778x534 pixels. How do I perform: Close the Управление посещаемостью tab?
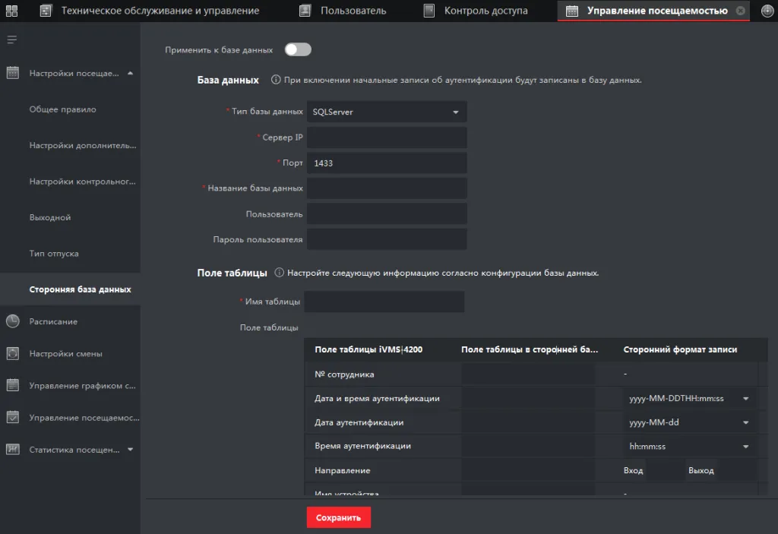740,11
